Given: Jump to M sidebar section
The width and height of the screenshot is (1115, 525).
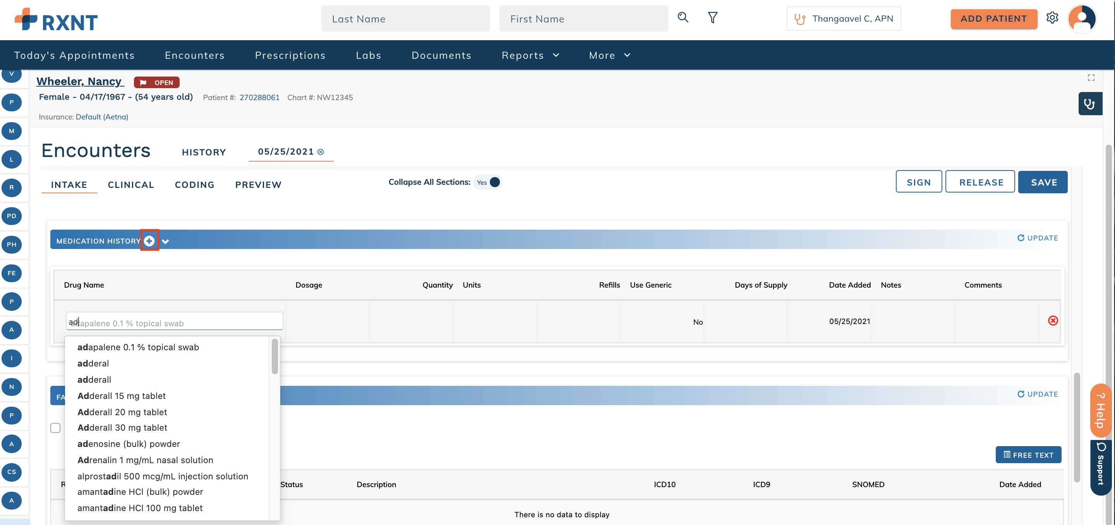Looking at the screenshot, I should pos(12,131).
